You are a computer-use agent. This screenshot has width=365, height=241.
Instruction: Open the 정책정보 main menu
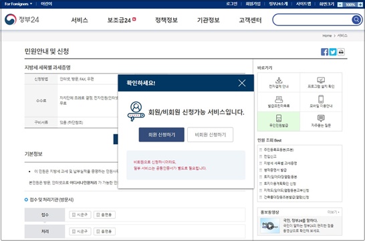pos(166,20)
